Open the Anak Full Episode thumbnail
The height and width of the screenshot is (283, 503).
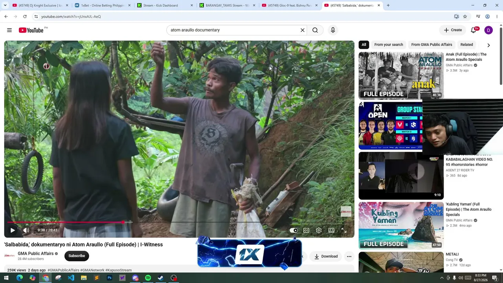(401, 75)
